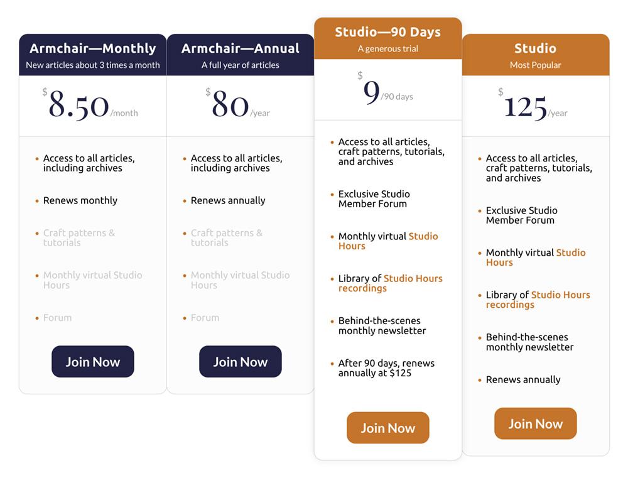The width and height of the screenshot is (628, 478).
Task: Click Join Now under Studio plan
Action: tap(536, 423)
